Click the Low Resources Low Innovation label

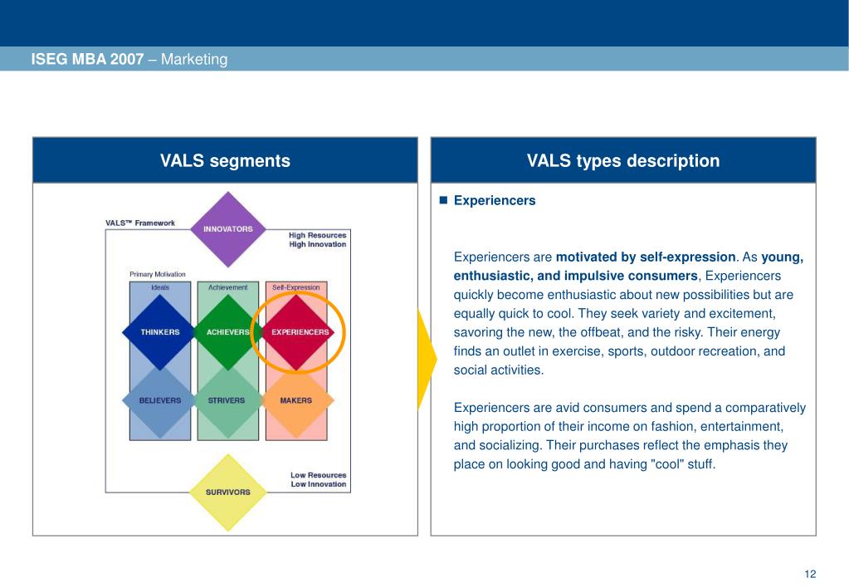pyautogui.click(x=319, y=479)
